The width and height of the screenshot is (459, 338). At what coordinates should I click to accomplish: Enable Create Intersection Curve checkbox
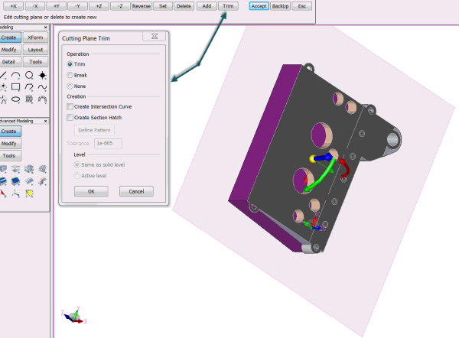(x=70, y=106)
